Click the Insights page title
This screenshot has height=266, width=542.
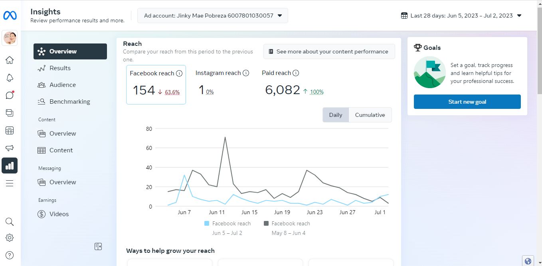click(x=45, y=12)
